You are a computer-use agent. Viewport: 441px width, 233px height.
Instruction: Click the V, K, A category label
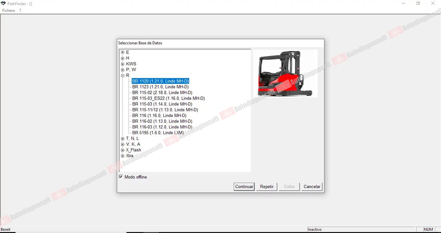click(133, 144)
